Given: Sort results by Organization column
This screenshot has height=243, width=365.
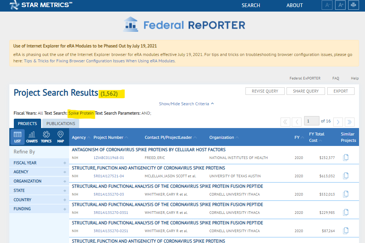Looking at the screenshot, I should coord(224,137).
